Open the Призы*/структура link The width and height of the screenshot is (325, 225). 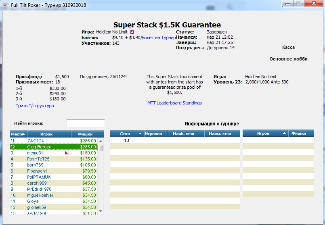[x=35, y=106]
